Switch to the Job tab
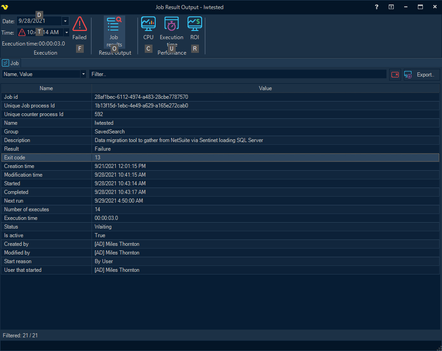This screenshot has width=442, height=351. point(11,63)
